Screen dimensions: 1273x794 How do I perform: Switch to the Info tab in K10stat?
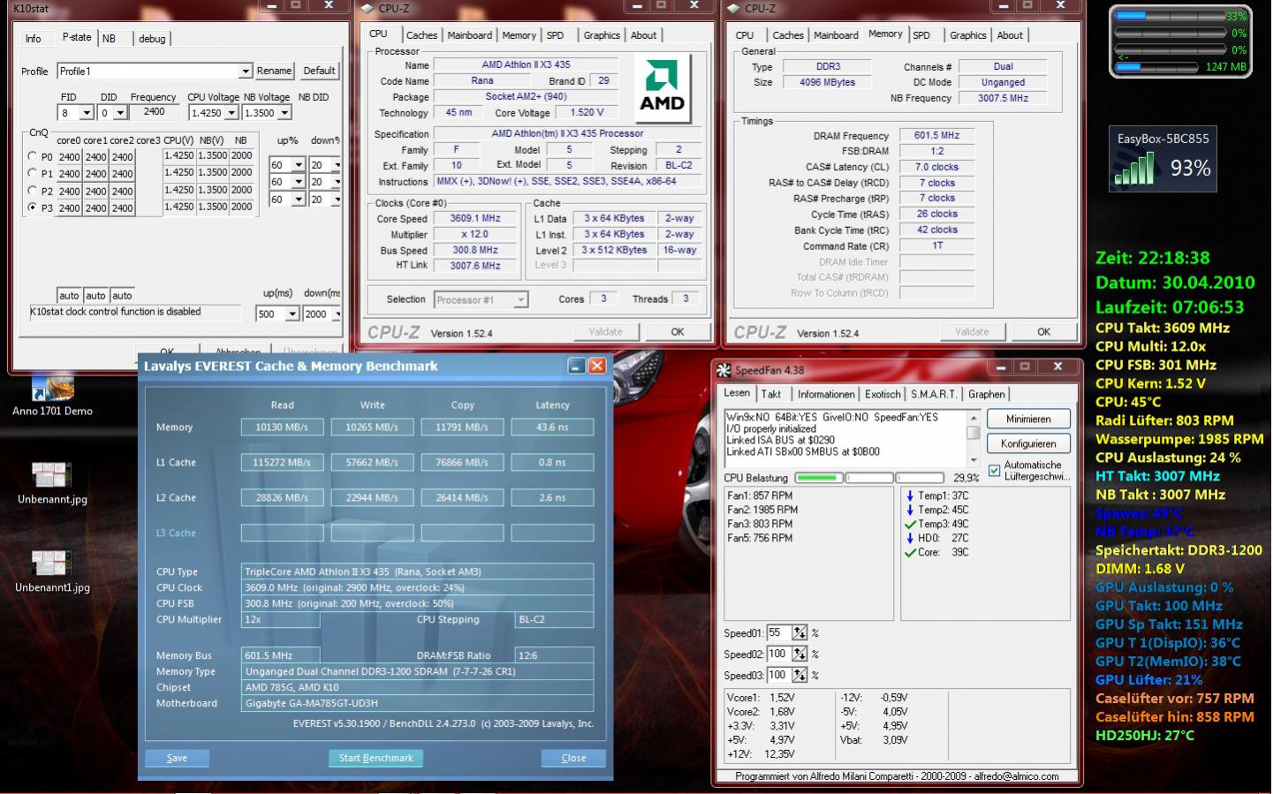point(33,39)
